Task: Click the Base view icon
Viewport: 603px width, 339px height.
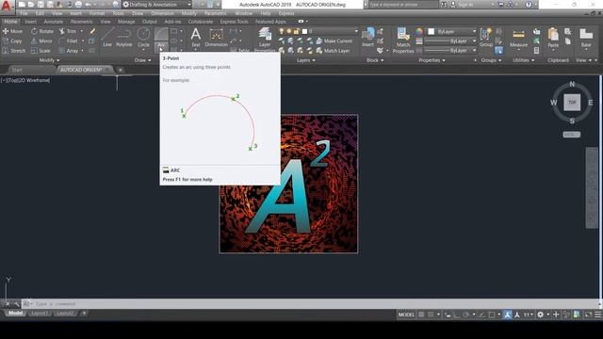Action: (586, 38)
